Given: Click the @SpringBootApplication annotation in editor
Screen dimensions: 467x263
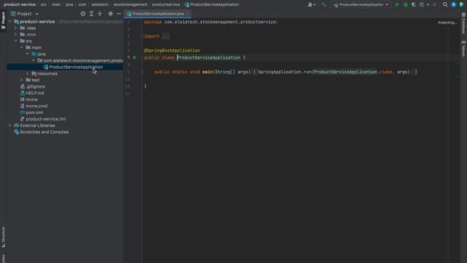Looking at the screenshot, I should [172, 50].
